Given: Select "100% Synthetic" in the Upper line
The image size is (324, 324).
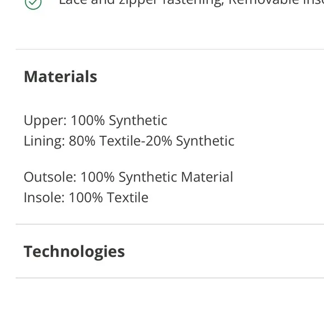Looking at the screenshot, I should coord(119,121).
